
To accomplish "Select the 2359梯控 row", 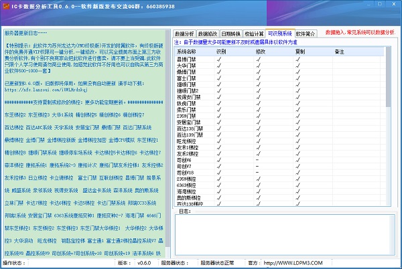I will (279, 179).
